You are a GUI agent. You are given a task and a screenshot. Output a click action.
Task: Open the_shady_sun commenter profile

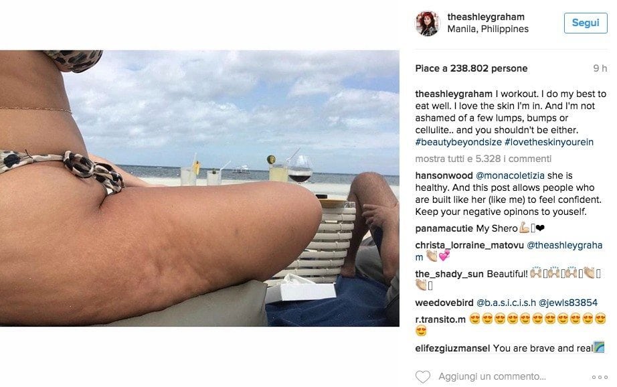click(x=450, y=274)
